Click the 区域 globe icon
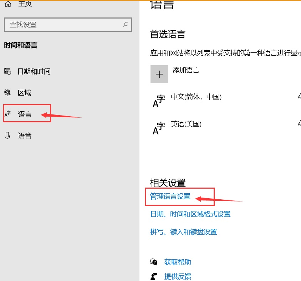Viewport: 301px width, 281px height. click(x=8, y=93)
